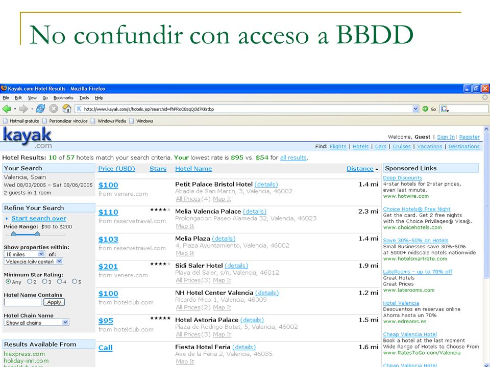Click the Destinations link
Image resolution: width=490 pixels, height=367 pixels.
(x=464, y=146)
